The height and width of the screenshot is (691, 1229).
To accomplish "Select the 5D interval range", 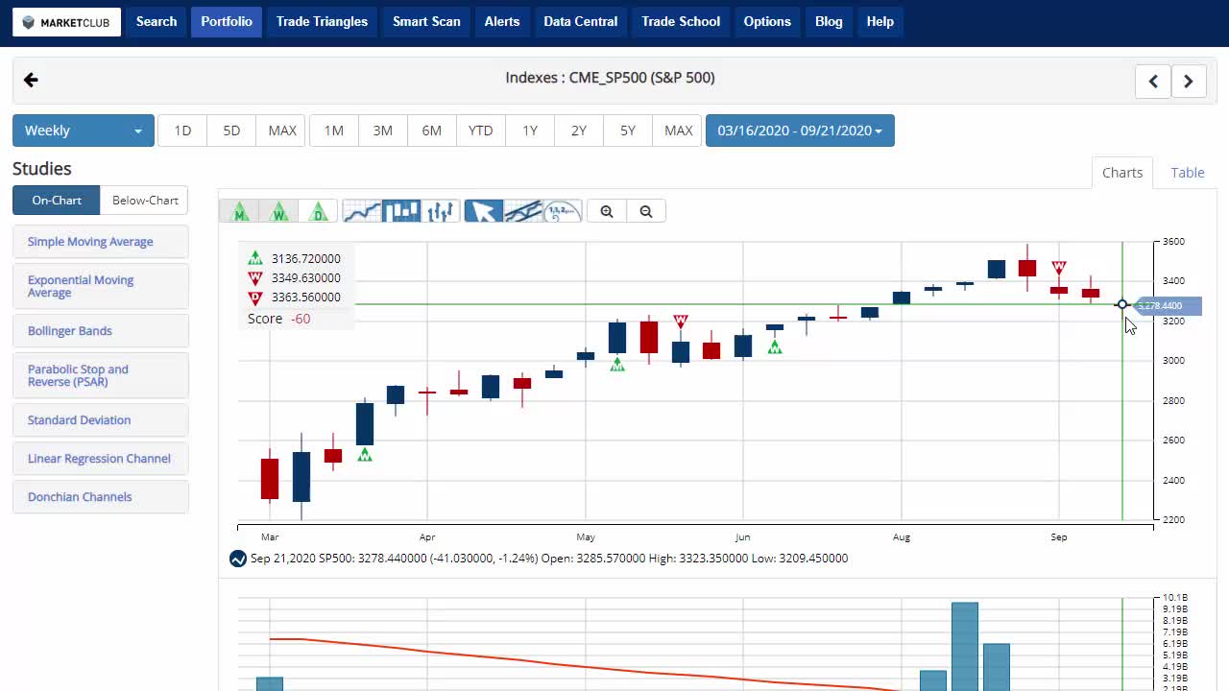I will 231,131.
